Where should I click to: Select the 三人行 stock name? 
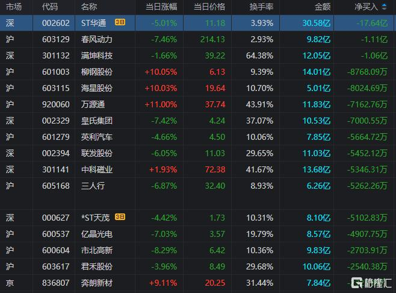coord(93,186)
